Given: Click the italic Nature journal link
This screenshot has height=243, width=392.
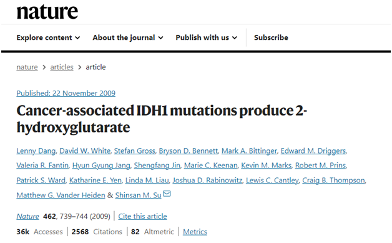Looking at the screenshot, I should point(27,216).
